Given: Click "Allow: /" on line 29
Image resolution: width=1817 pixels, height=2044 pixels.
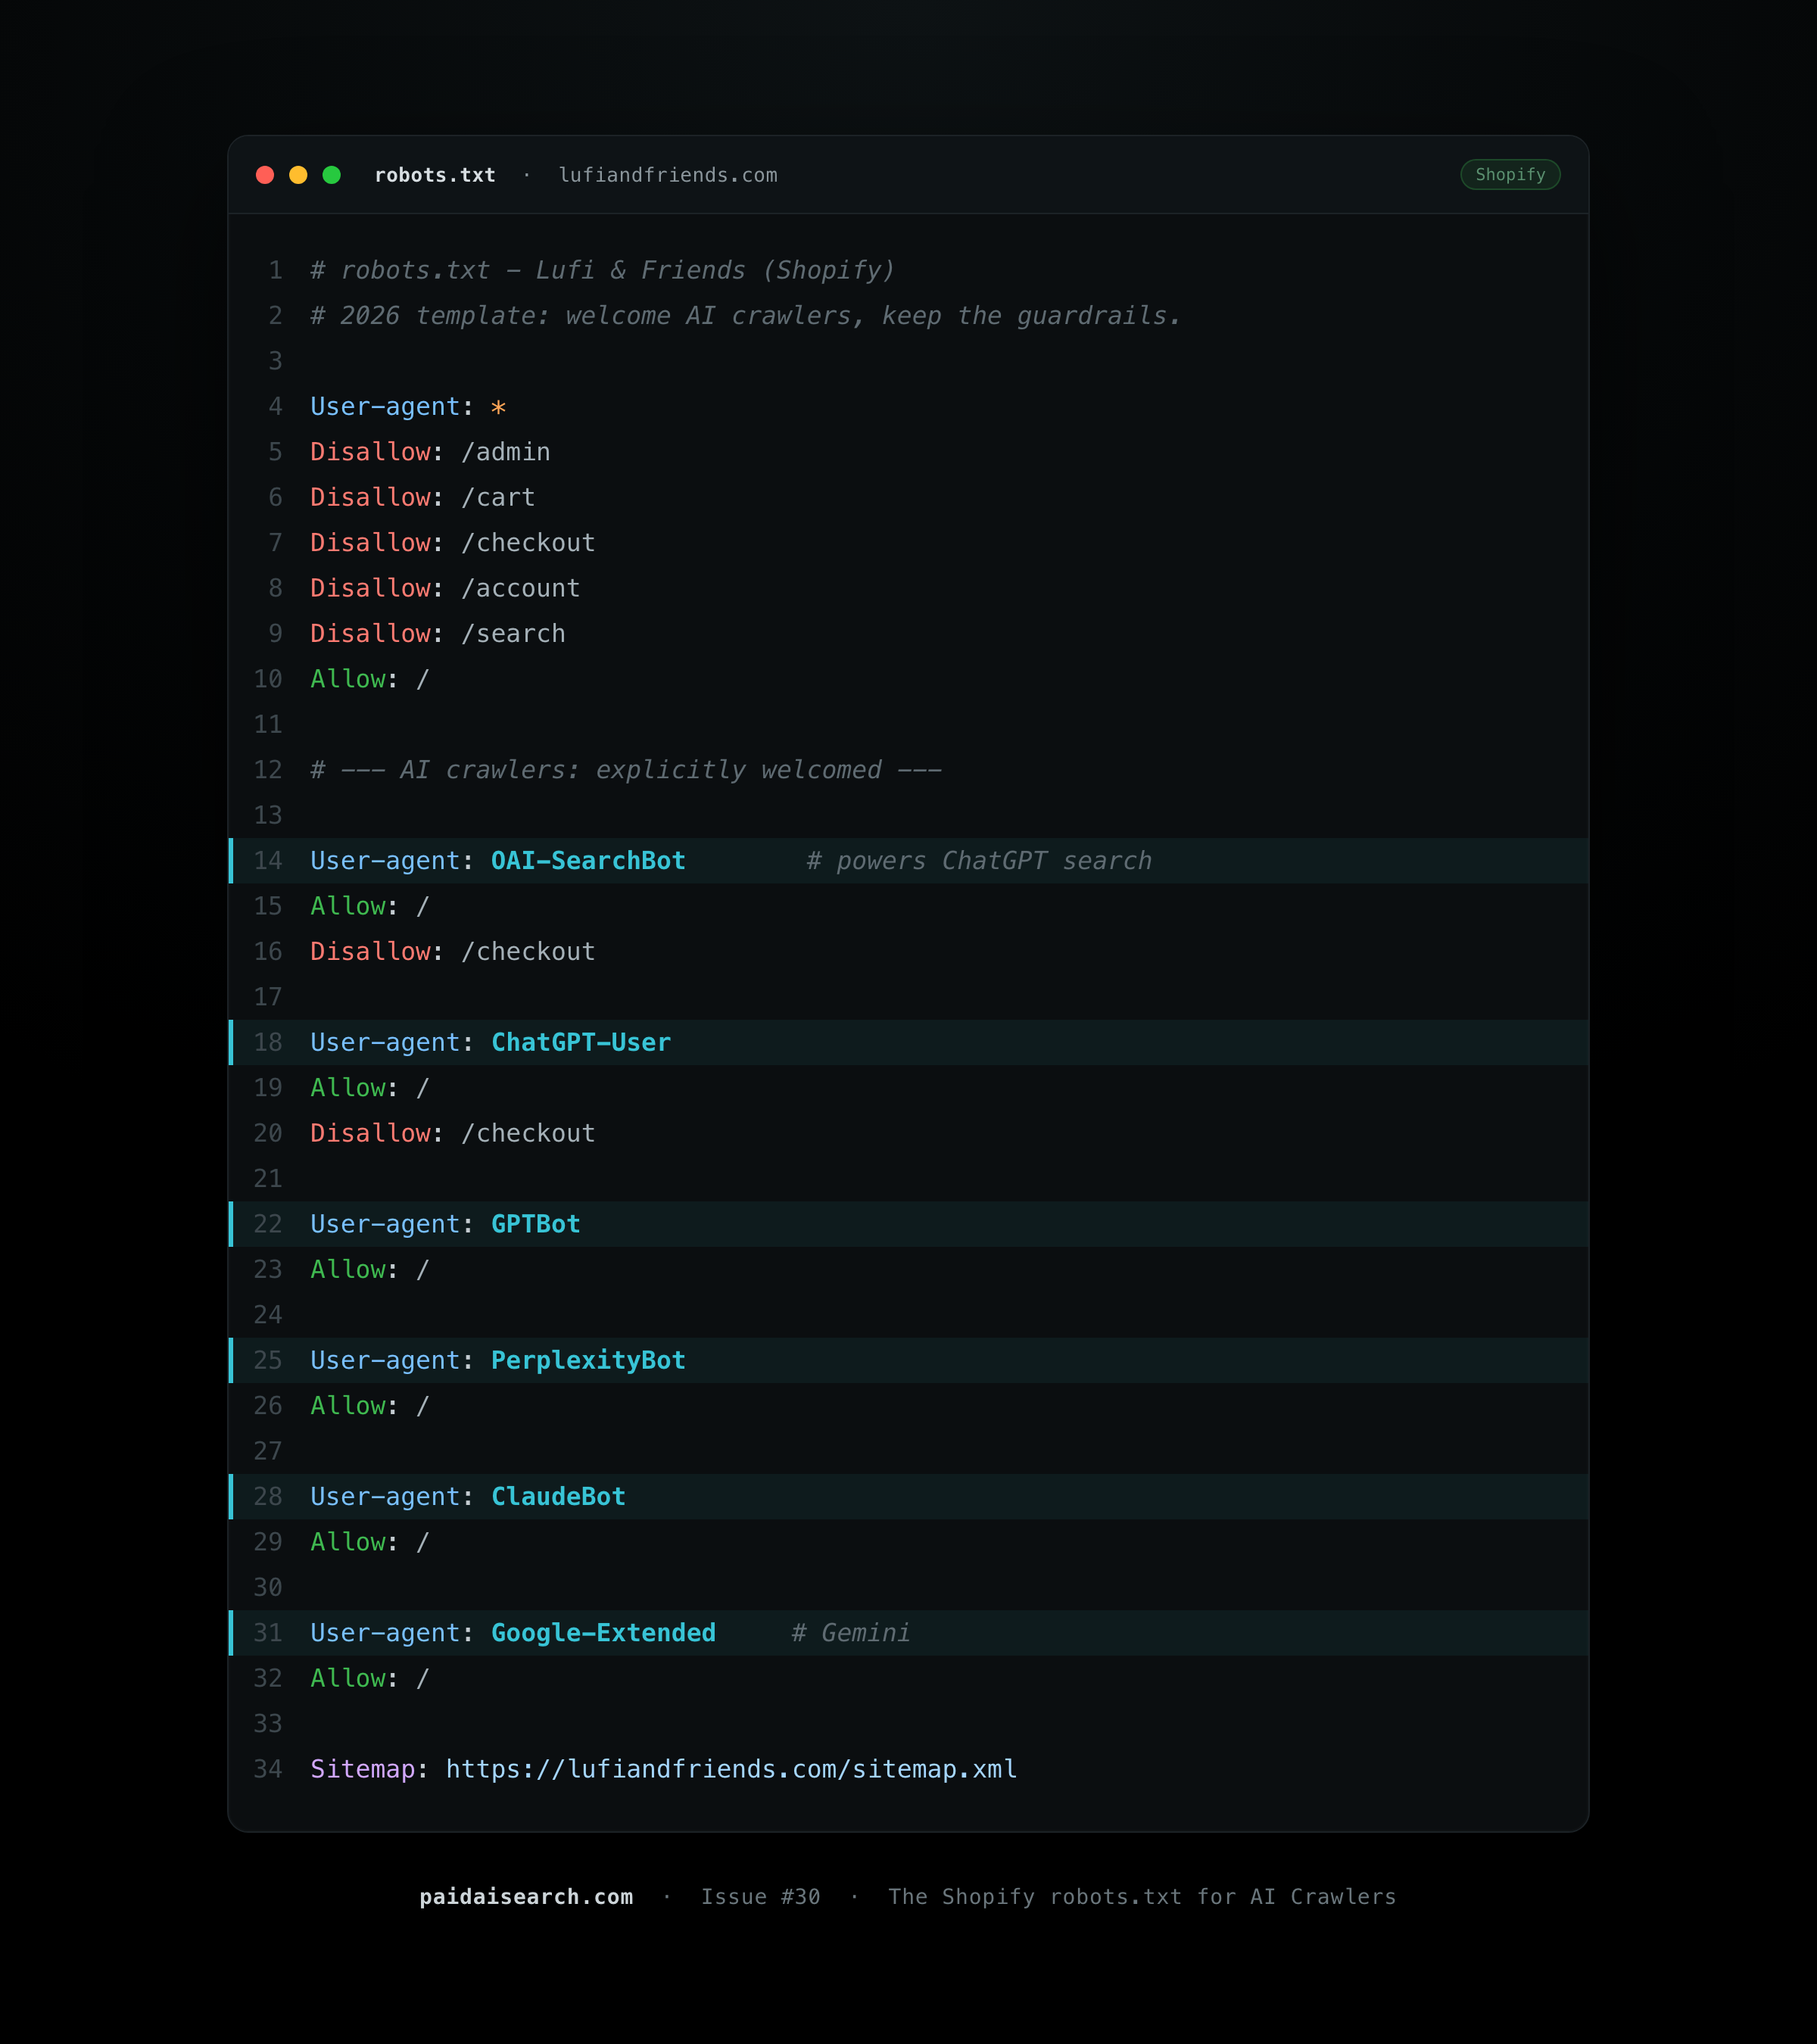Looking at the screenshot, I should coord(370,1542).
